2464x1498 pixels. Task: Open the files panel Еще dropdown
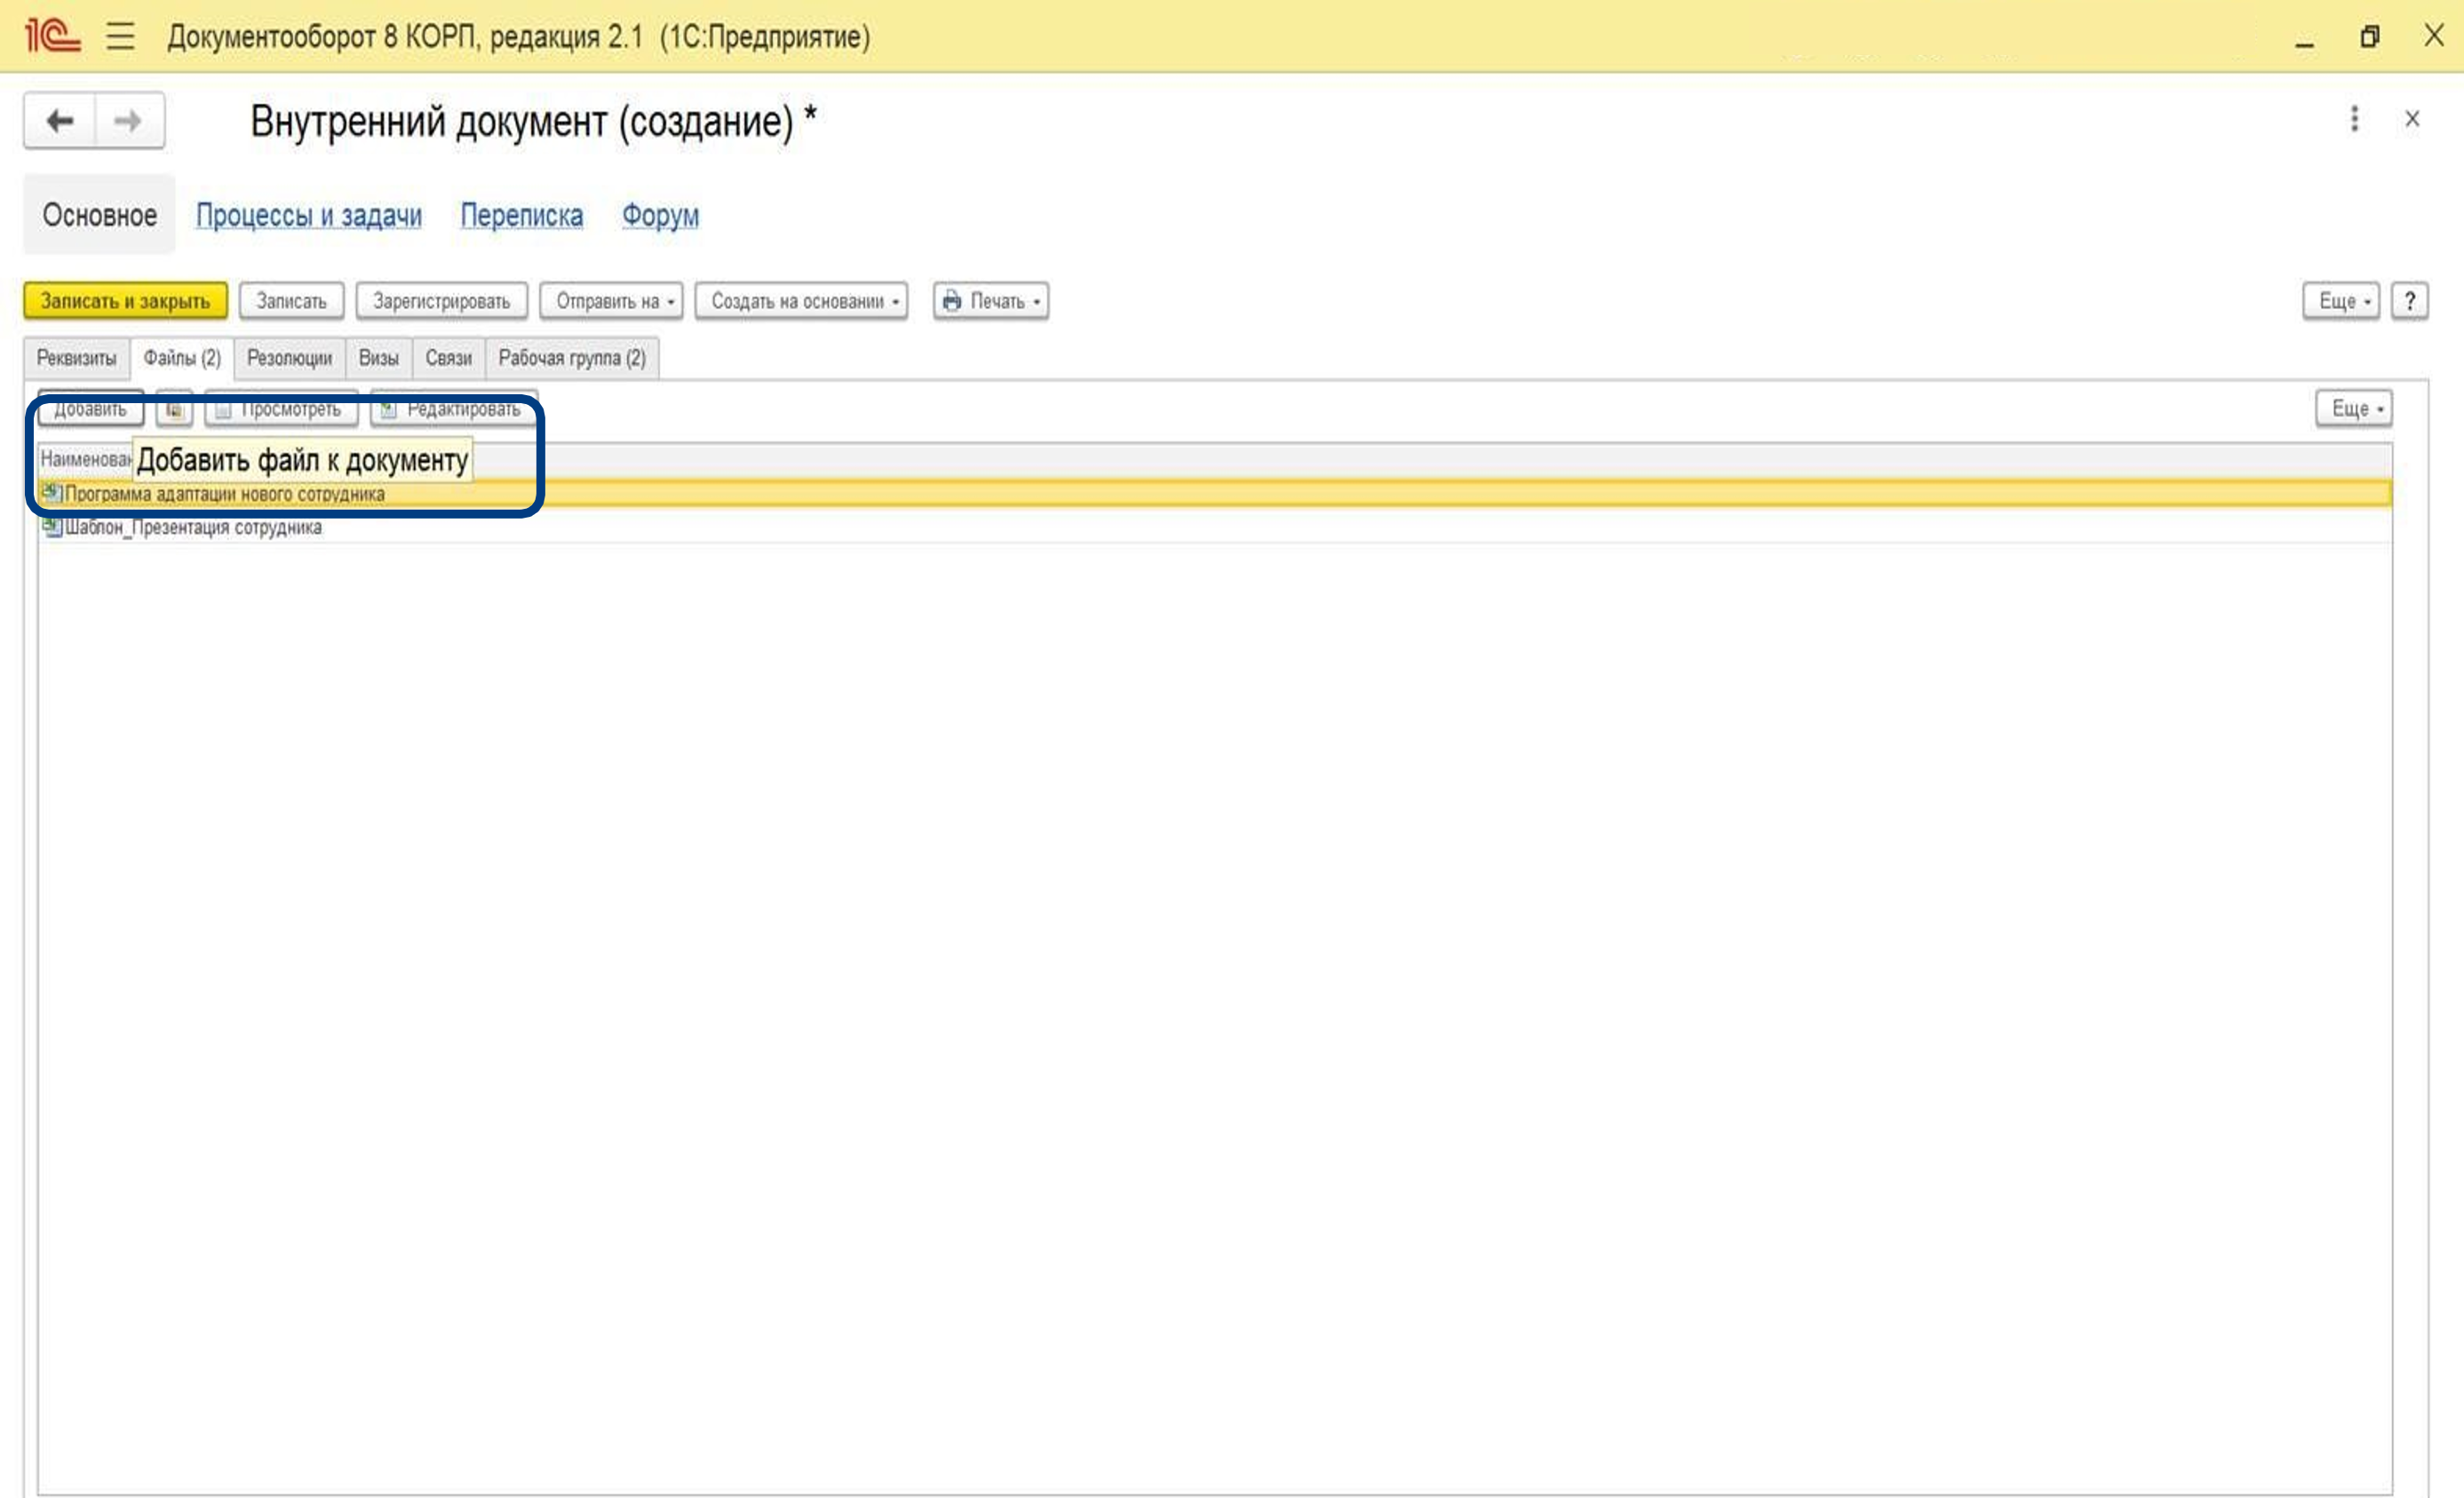point(2354,408)
